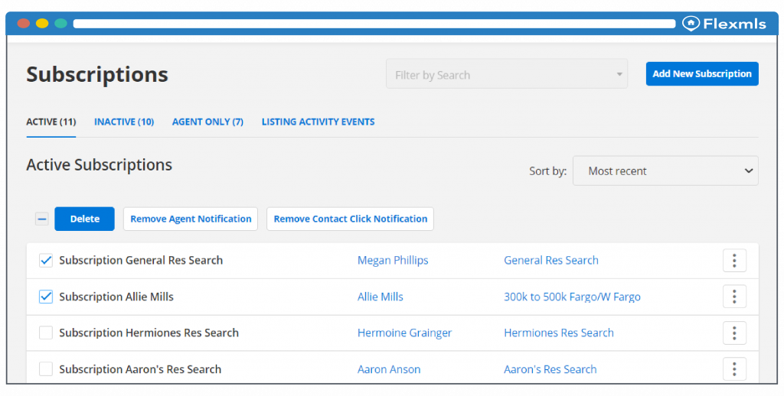Viewport: 784px width, 396px height.
Task: Open kebab menu for Hermiones Res Search row
Action: click(734, 333)
